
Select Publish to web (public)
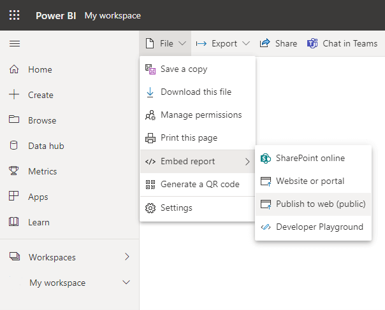[320, 204]
